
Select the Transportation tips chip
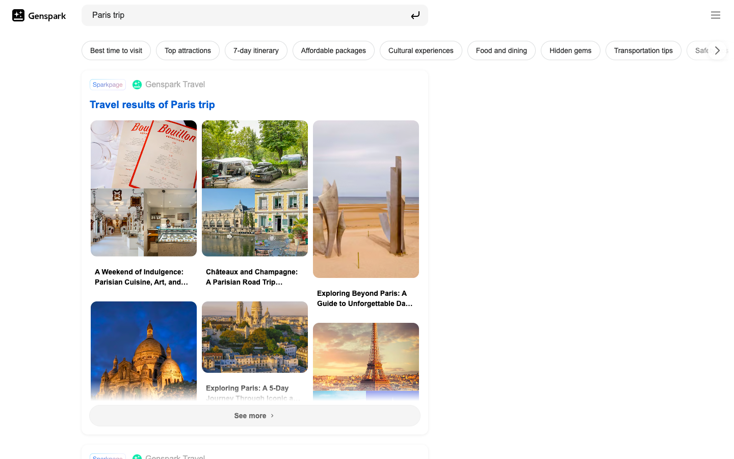(643, 50)
